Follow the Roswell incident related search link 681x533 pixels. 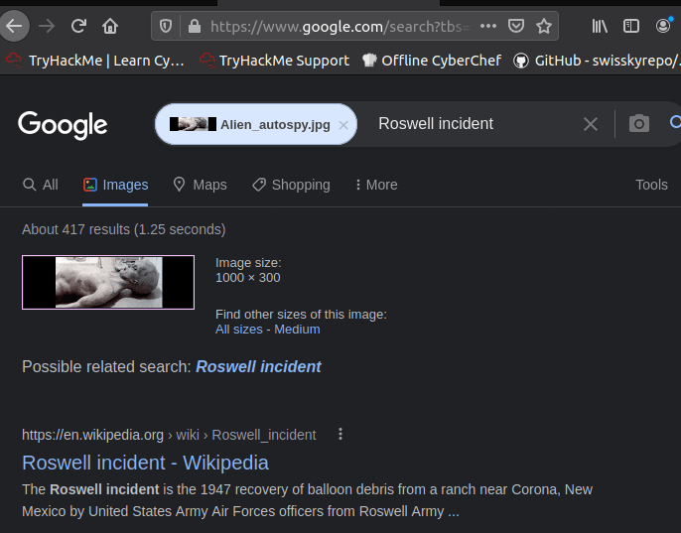click(258, 366)
